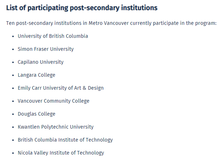
Task: Pick Douglas College from the list
Action: click(x=36, y=114)
